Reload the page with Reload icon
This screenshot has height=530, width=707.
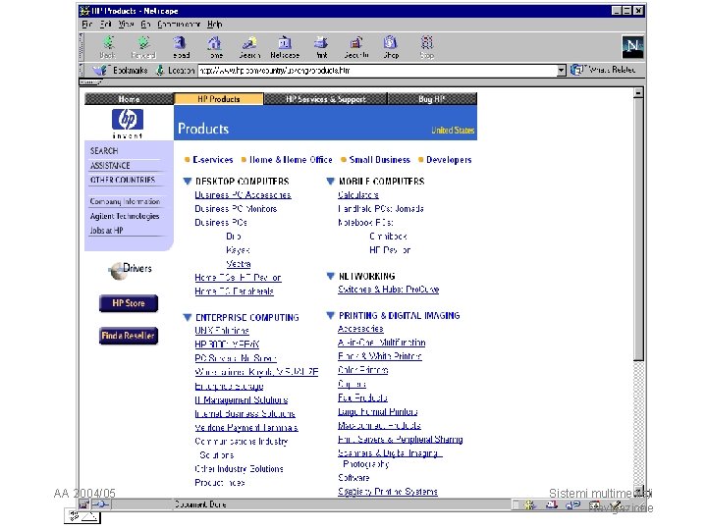[181, 47]
